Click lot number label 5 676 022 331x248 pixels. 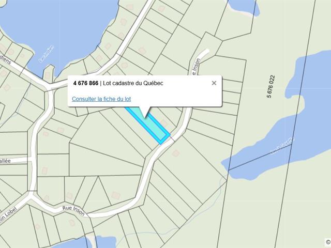click(271, 86)
